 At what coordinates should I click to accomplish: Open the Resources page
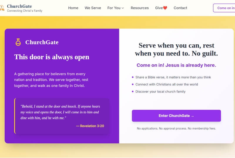pos(140,8)
